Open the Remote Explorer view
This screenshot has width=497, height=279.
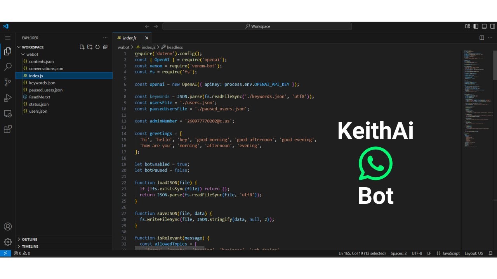7,114
